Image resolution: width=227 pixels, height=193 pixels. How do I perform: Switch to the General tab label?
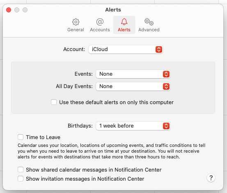click(76, 30)
